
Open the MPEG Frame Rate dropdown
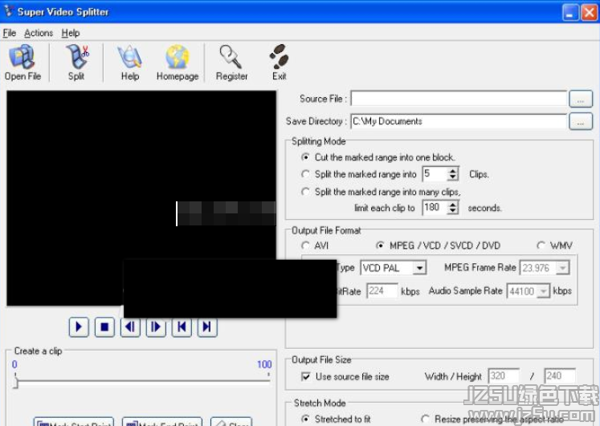[x=562, y=268]
